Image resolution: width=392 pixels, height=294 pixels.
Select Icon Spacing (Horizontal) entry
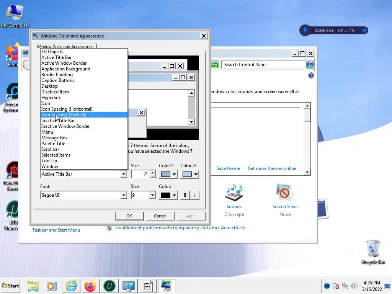point(84,109)
